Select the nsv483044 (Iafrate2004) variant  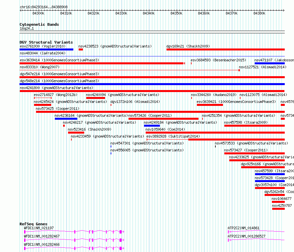[x=43, y=53]
